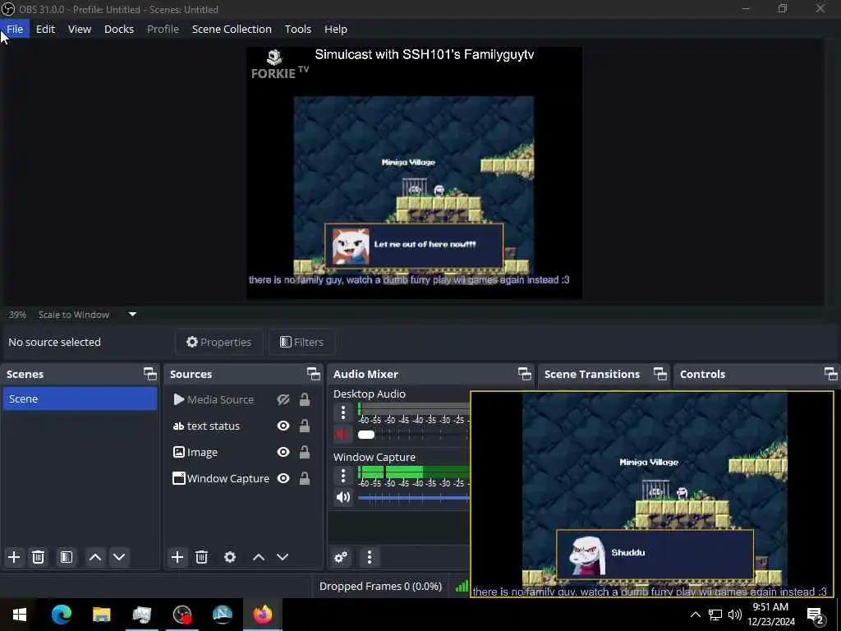This screenshot has height=631, width=841.
Task: Open advanced audio properties
Action: coord(341,557)
